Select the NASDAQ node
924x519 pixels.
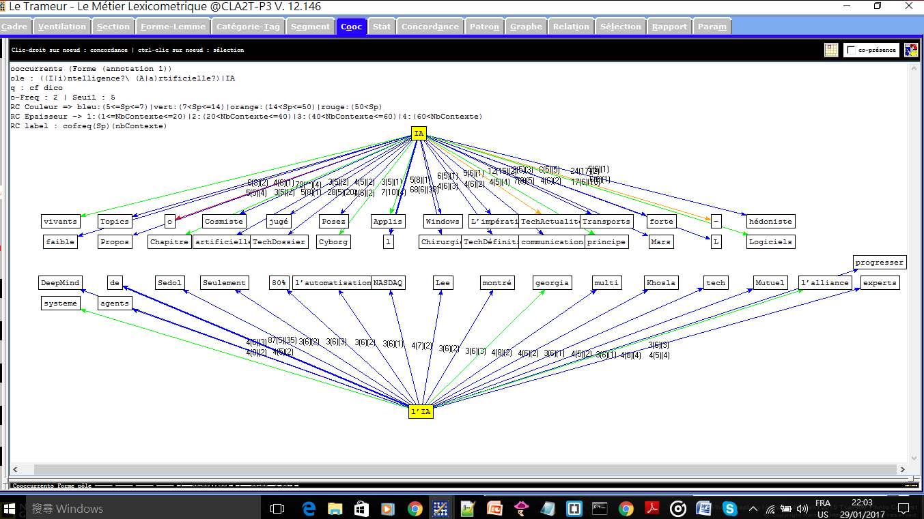point(388,283)
